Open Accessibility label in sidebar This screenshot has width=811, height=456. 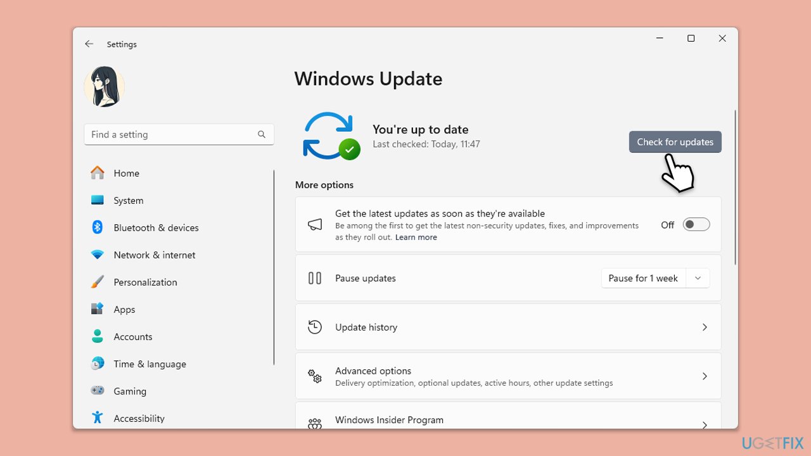point(139,418)
